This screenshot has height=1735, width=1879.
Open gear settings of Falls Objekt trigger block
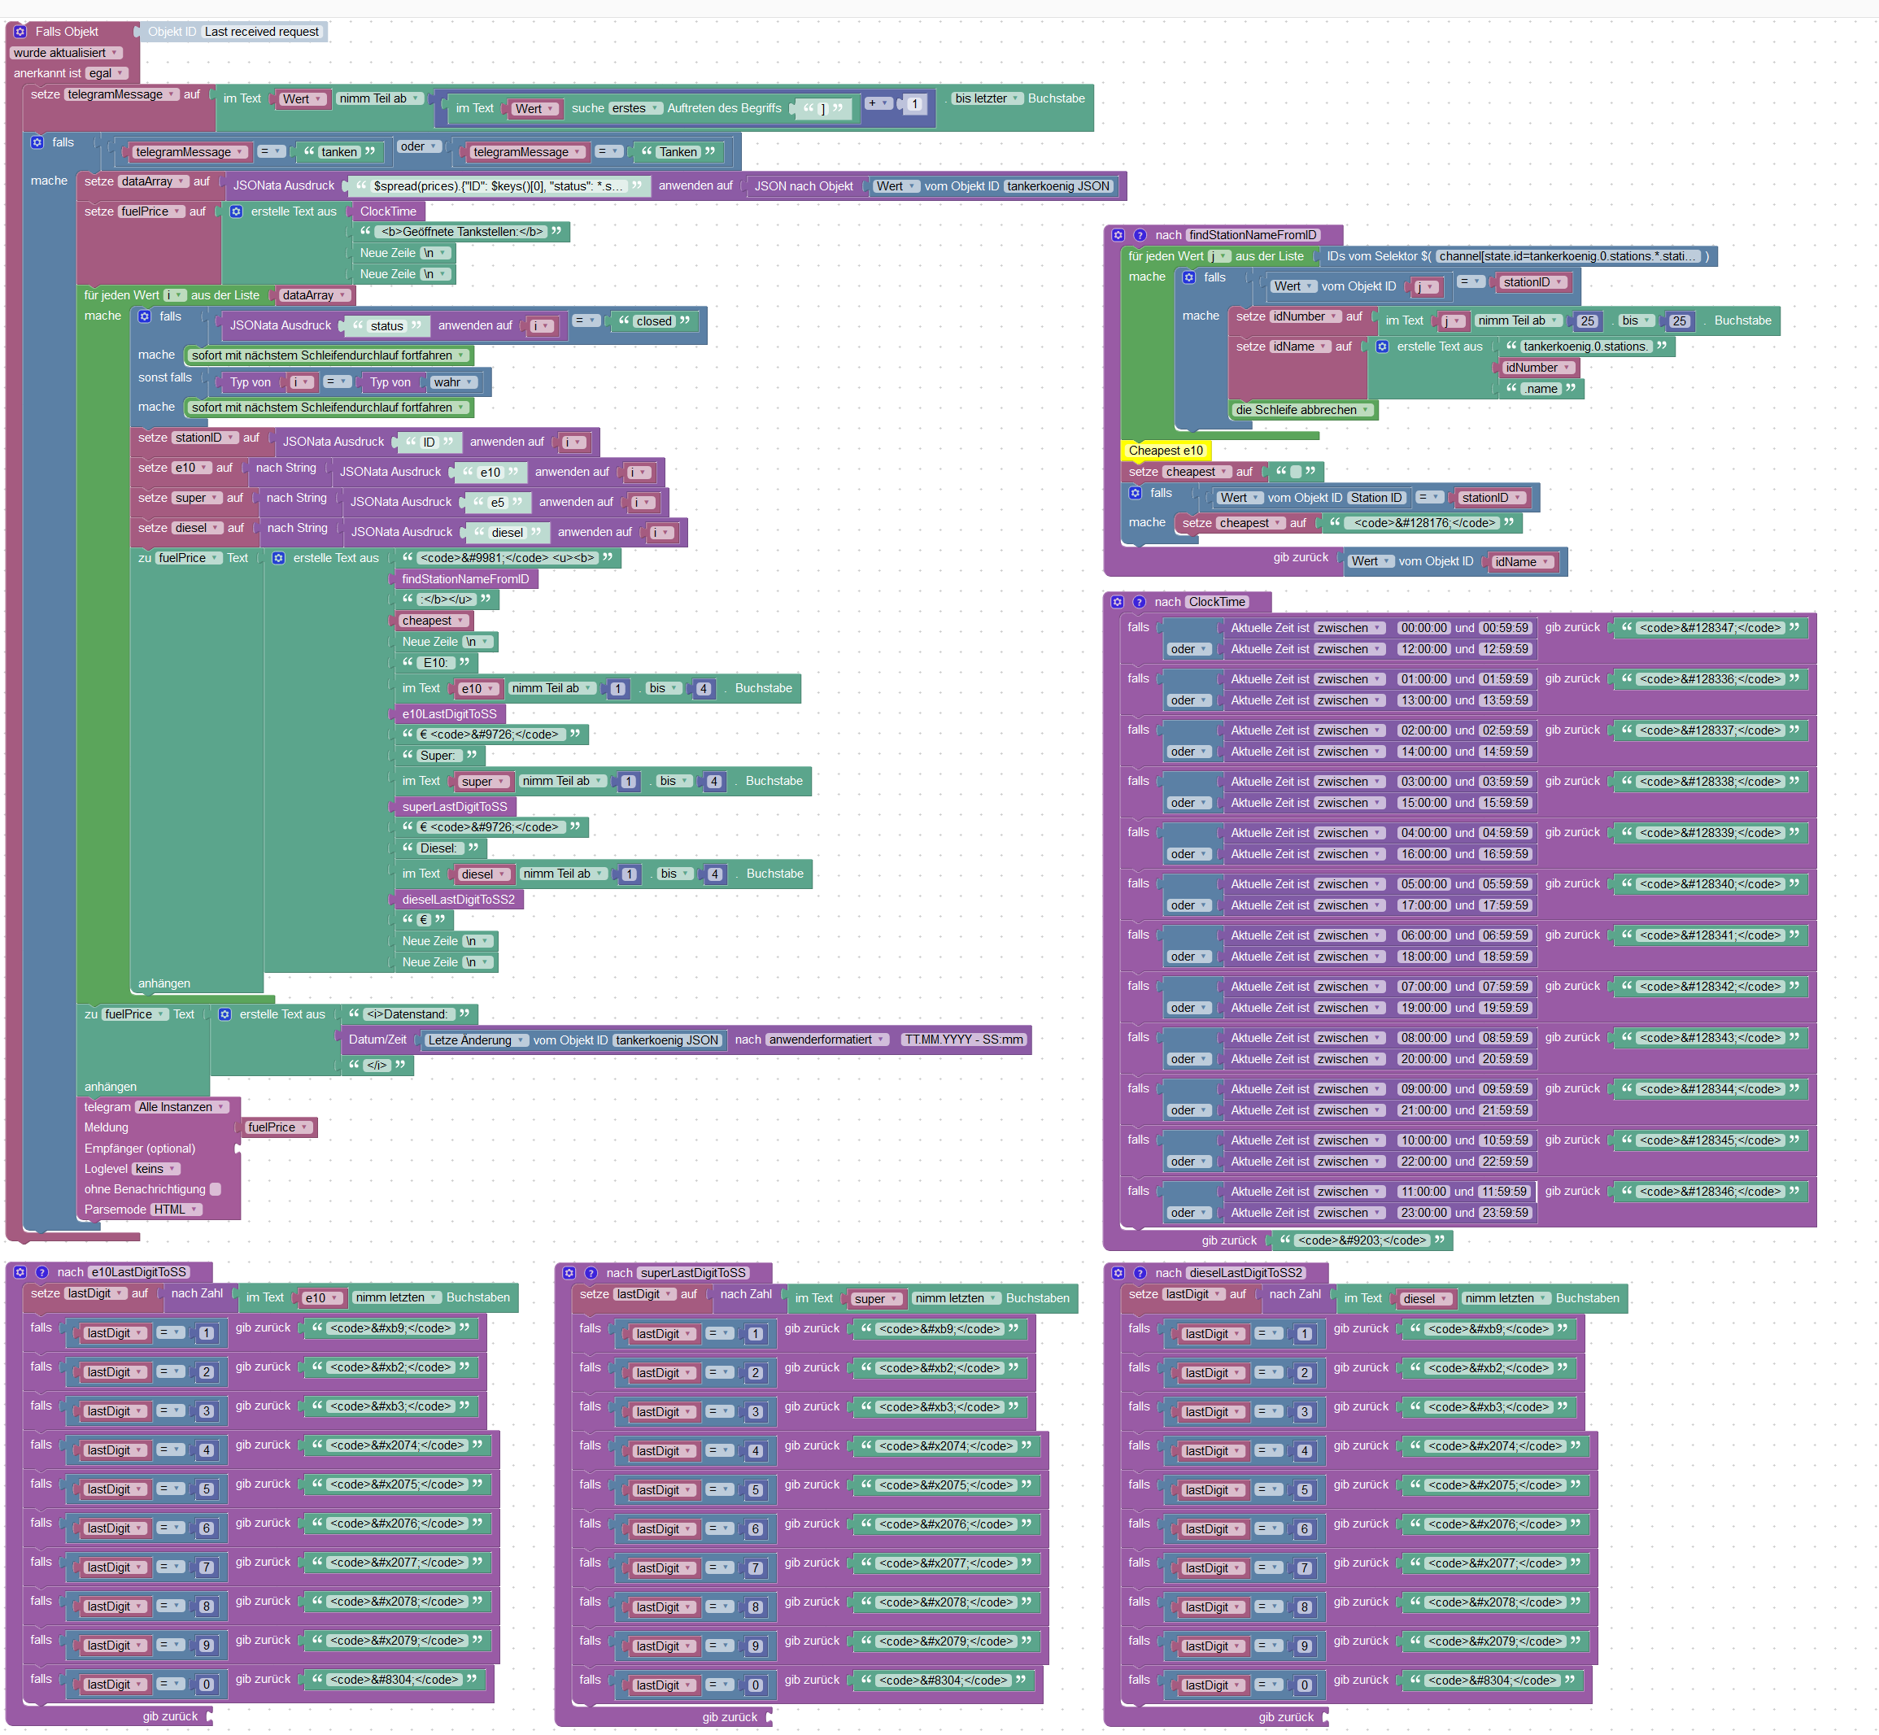tap(20, 32)
